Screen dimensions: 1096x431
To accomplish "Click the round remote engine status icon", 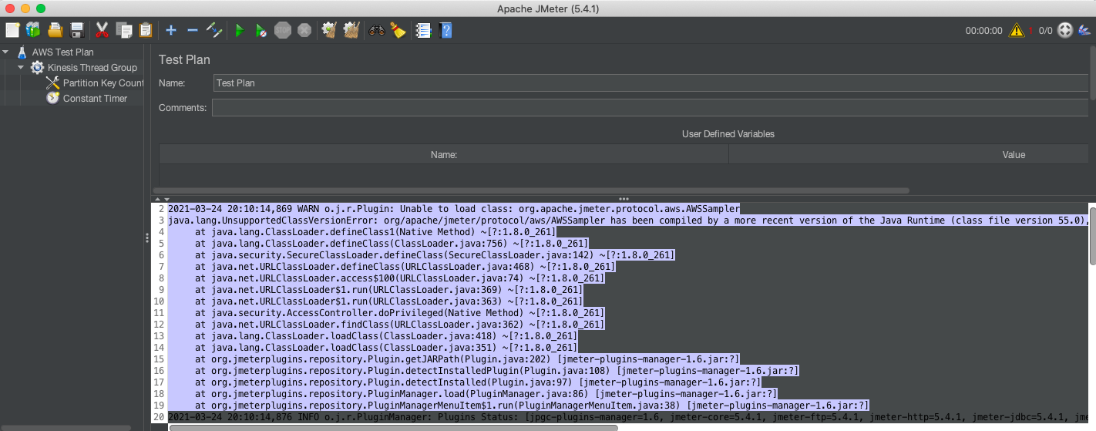I will tap(1065, 30).
